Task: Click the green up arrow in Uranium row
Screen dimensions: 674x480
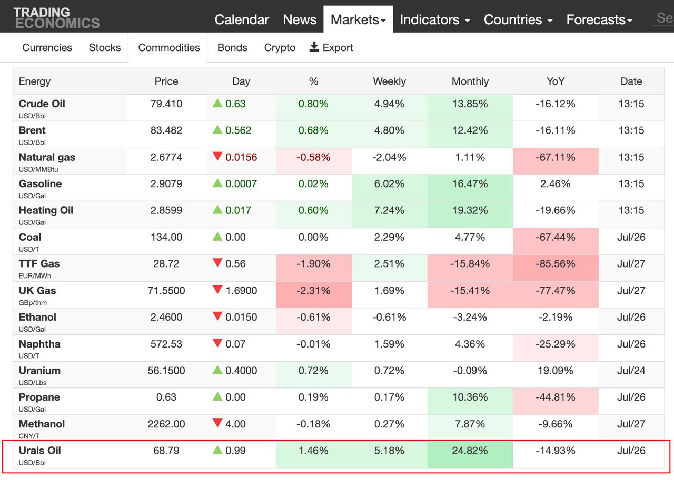Action: click(217, 370)
